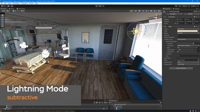This screenshot has height=112, width=200.
Task: Open the Component menu
Action: [24, 3]
